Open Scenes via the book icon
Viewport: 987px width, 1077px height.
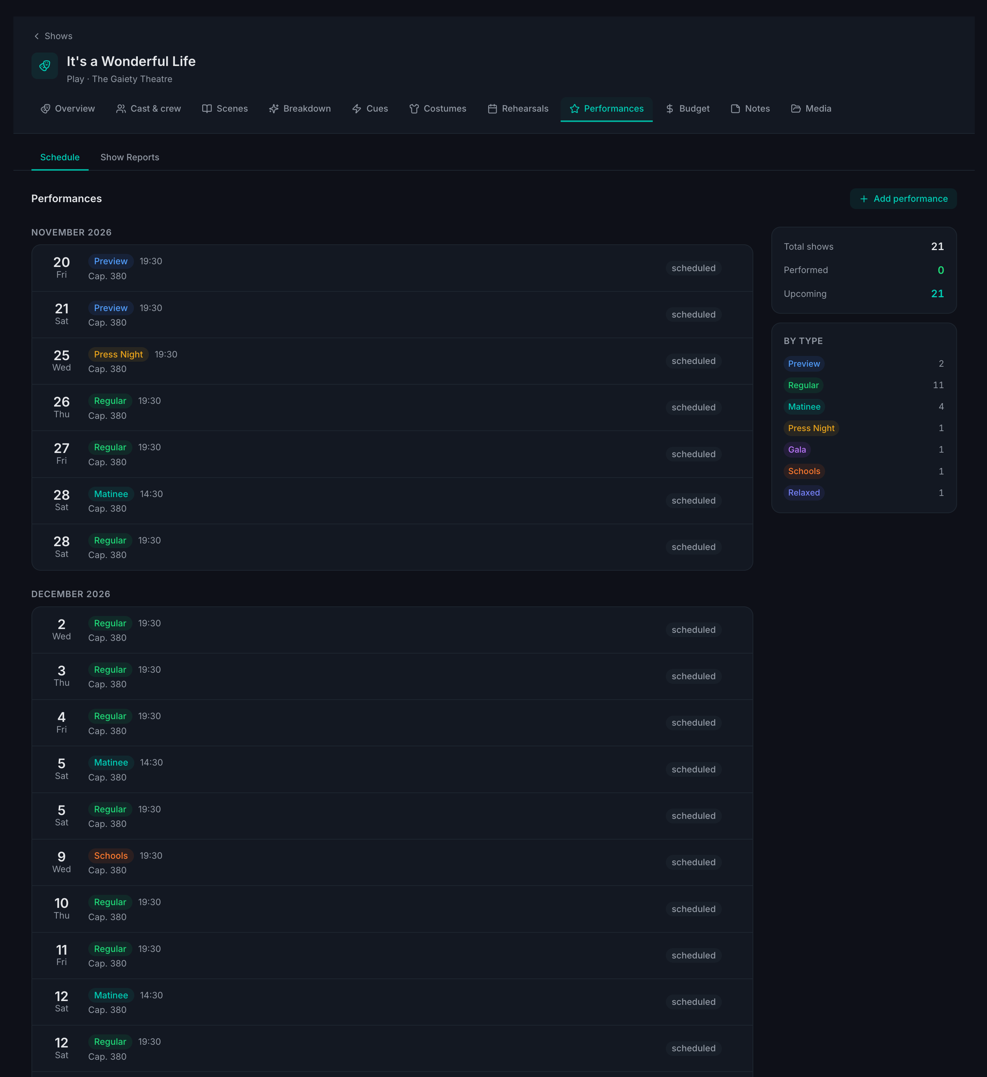point(207,109)
